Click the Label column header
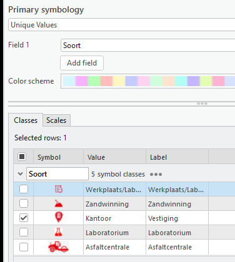Screen dimensions: 235x262 click(177, 157)
